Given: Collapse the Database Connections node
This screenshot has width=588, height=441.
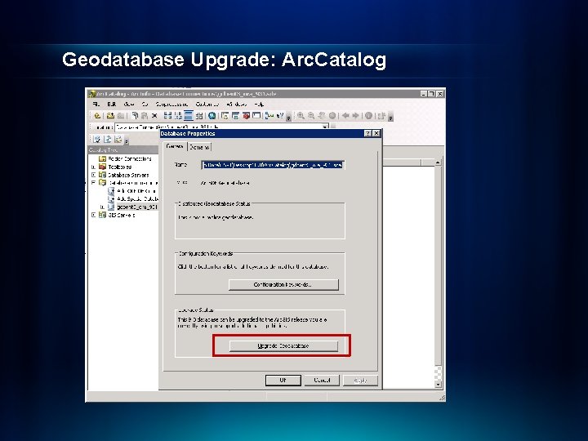Looking at the screenshot, I should point(93,183).
